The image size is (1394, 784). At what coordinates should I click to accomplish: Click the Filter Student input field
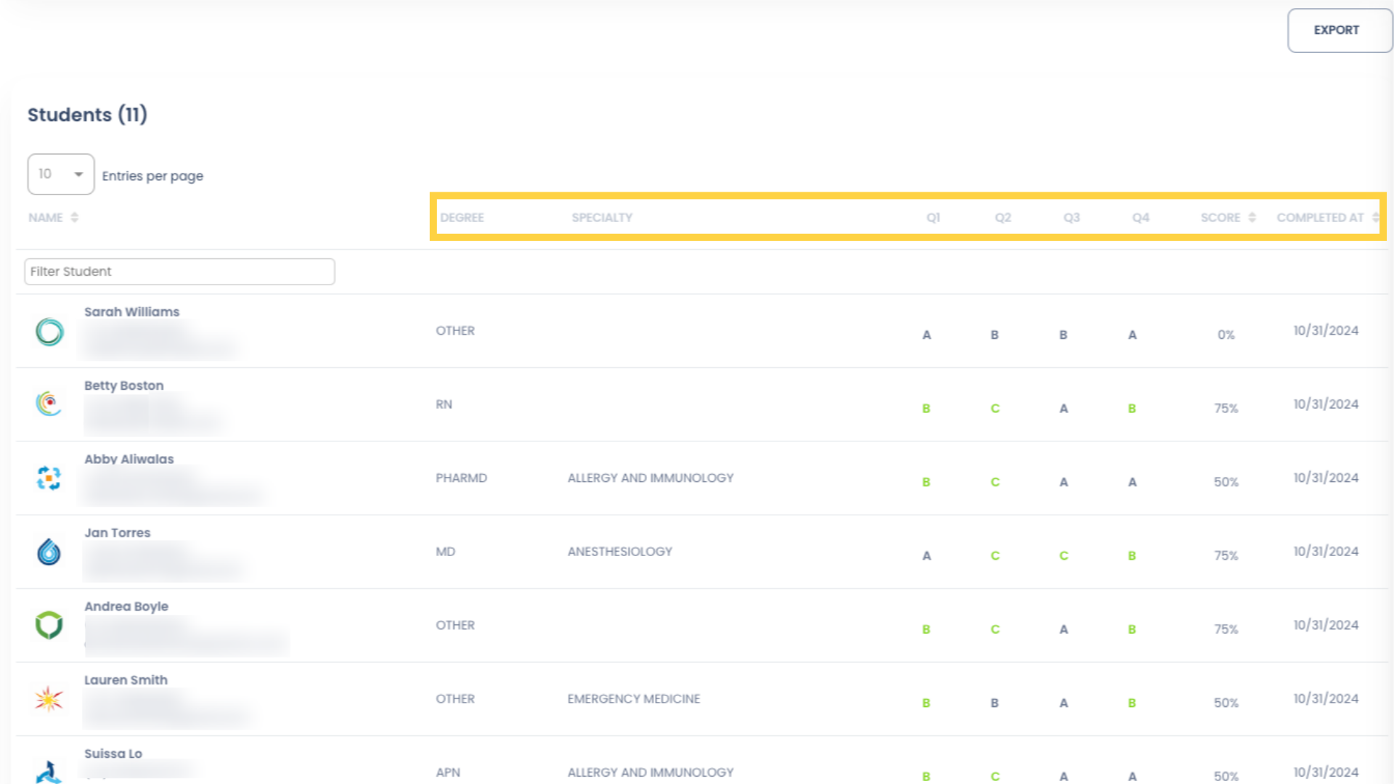pos(180,271)
